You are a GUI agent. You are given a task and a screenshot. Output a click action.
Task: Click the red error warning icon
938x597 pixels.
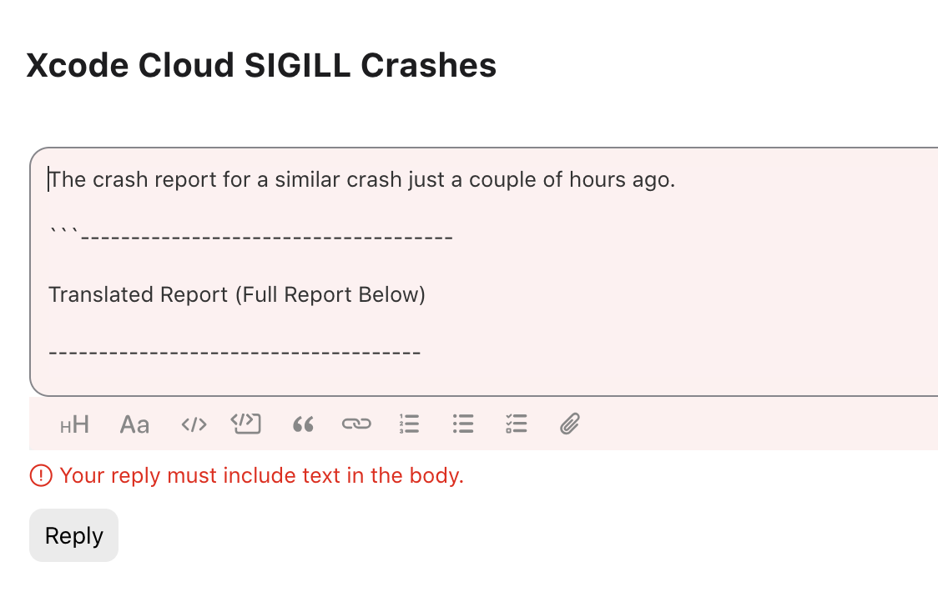click(x=41, y=476)
